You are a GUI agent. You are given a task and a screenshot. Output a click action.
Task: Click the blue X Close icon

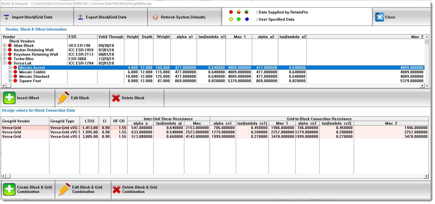380,17
